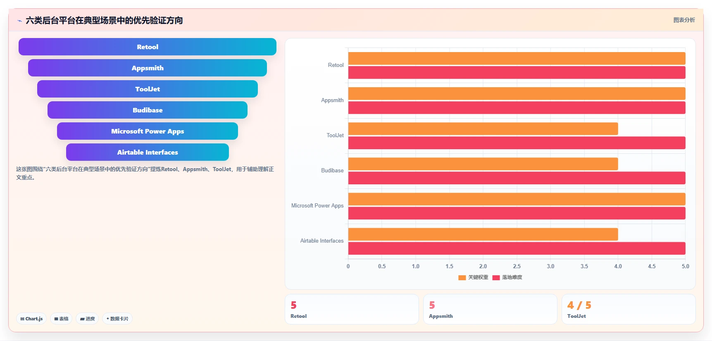712x341 pixels.
Task: Click the Budibase y-axis label in chart
Action: pyautogui.click(x=332, y=171)
